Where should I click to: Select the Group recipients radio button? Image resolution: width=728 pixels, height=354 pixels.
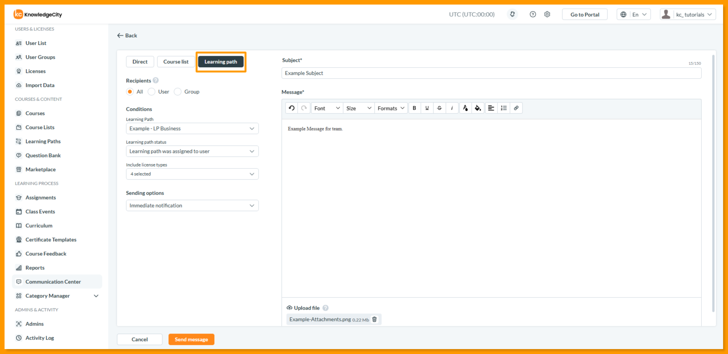coord(177,92)
